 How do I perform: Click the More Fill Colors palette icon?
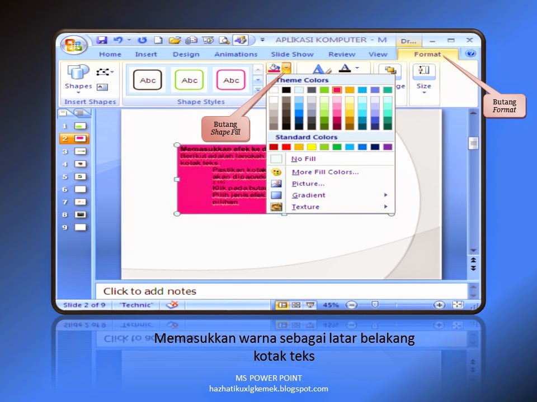(276, 172)
